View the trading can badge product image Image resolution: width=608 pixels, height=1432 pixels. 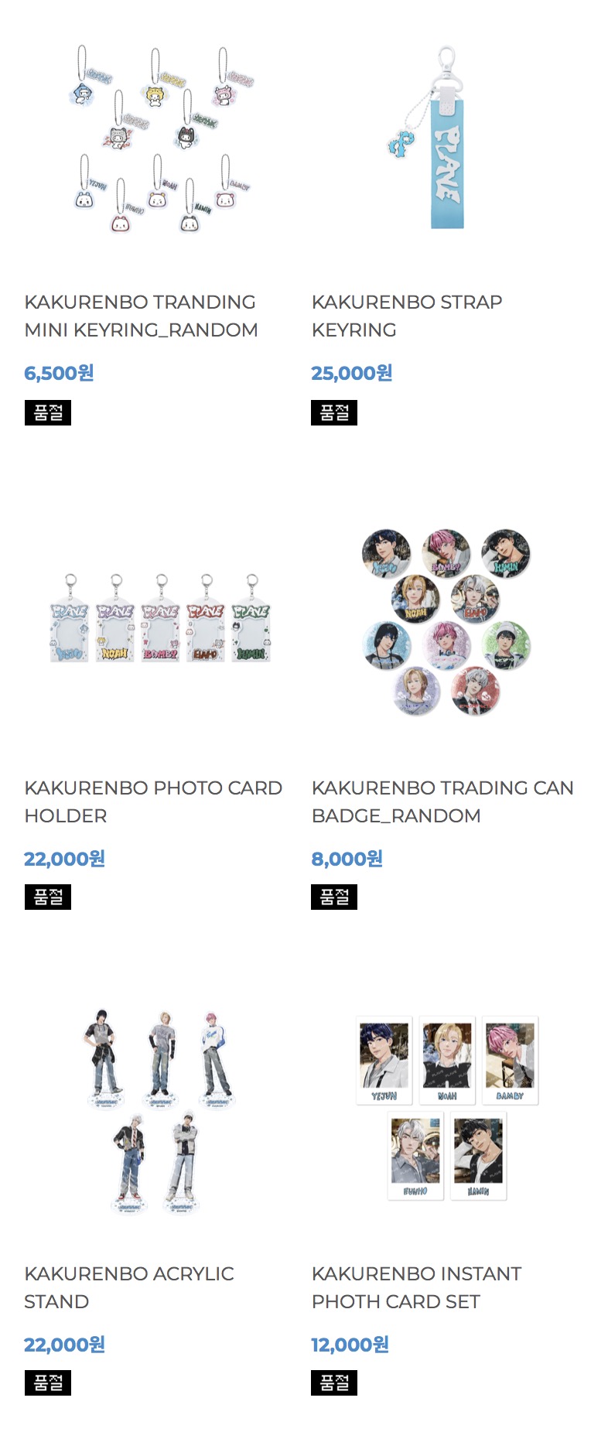[447, 620]
